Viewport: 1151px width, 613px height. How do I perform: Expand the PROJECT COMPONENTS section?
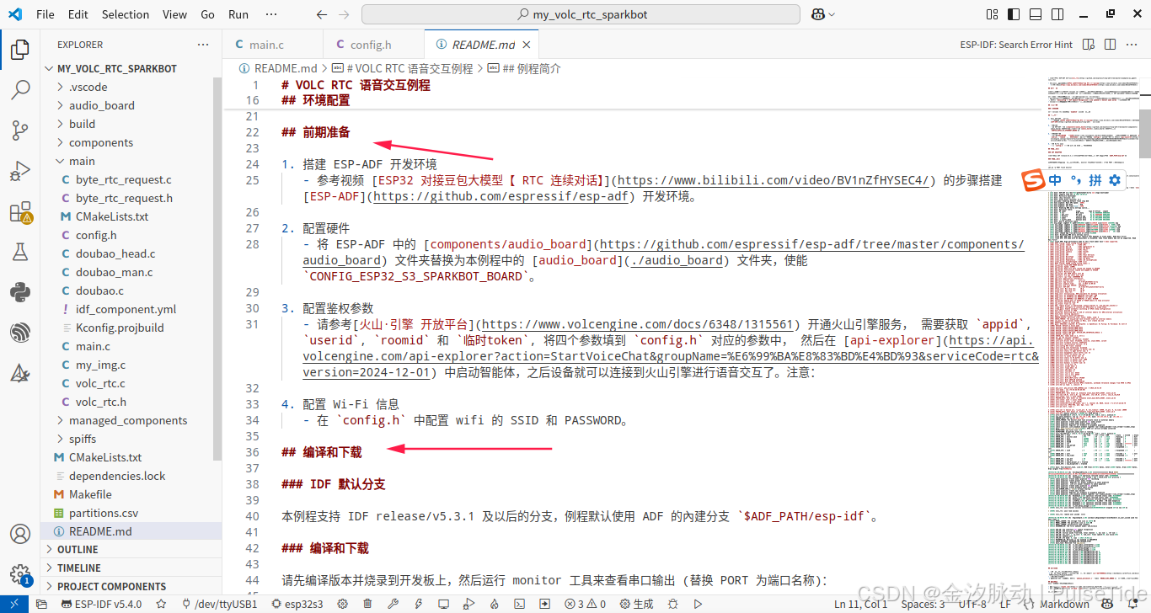[131, 586]
